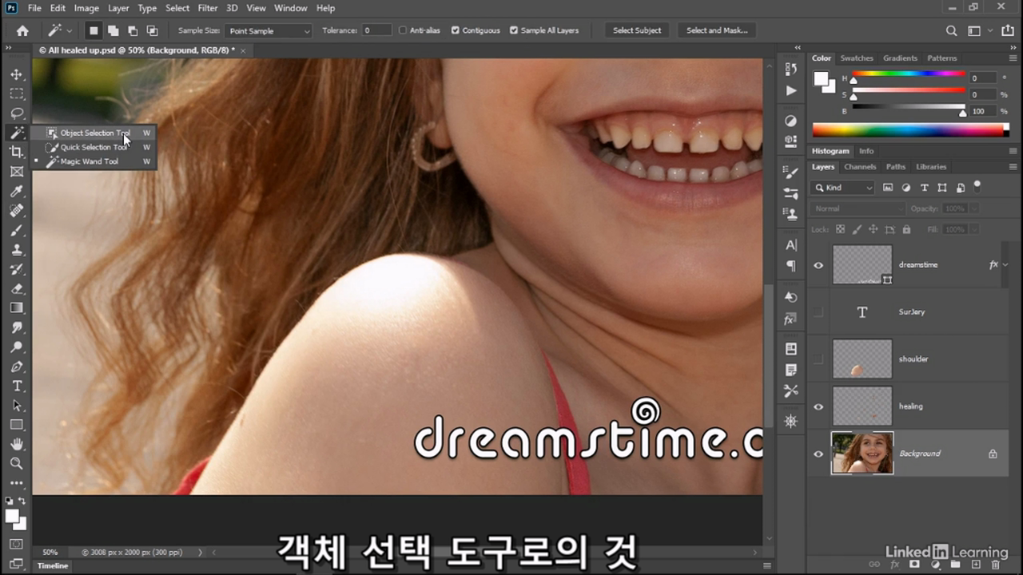
Task: Select the Lasso tool
Action: pyautogui.click(x=16, y=113)
